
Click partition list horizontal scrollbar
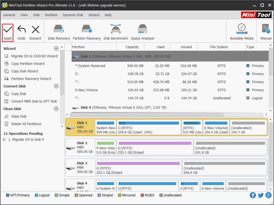click(147, 115)
